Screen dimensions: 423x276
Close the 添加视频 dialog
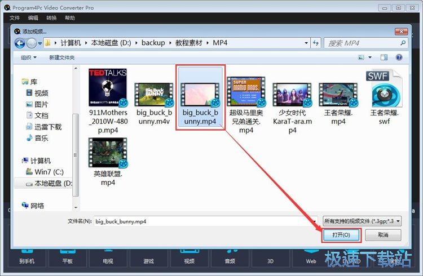click(402, 32)
